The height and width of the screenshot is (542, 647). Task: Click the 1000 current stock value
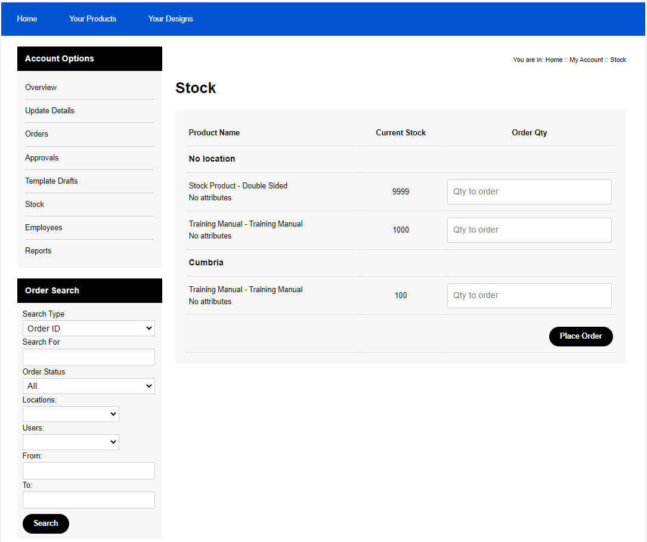(x=401, y=230)
